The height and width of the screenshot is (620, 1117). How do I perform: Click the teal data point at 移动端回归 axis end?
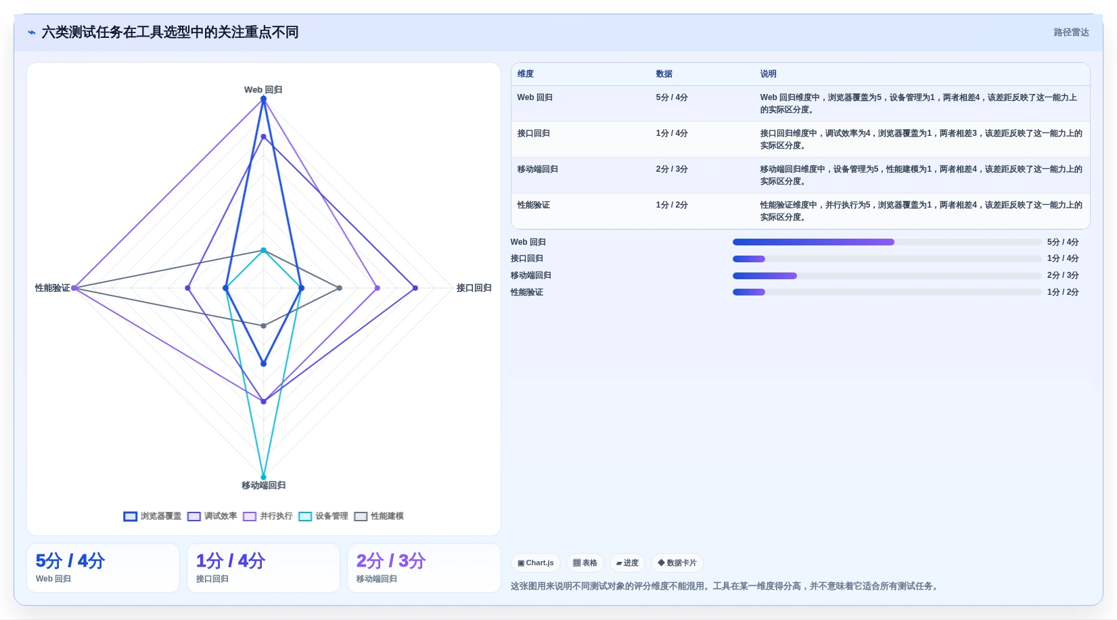tap(264, 477)
